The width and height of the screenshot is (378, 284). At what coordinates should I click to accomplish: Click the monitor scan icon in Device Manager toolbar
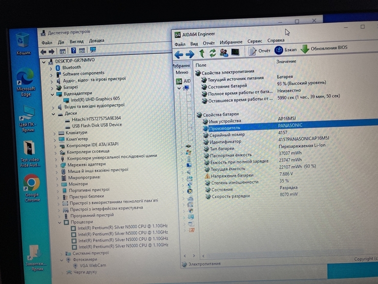[93, 50]
